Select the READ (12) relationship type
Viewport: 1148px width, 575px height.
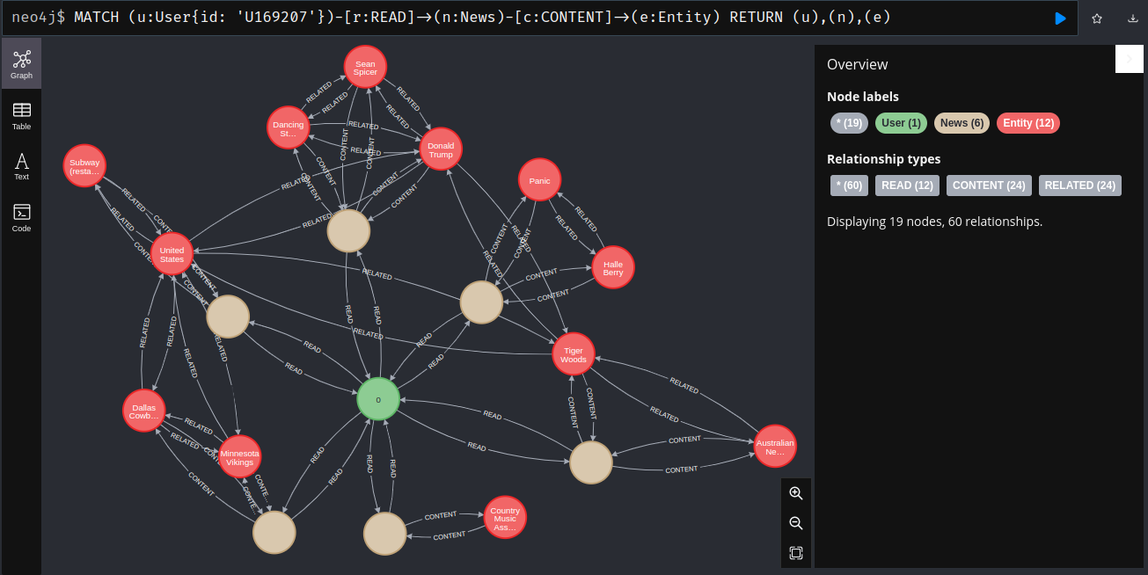(x=907, y=186)
